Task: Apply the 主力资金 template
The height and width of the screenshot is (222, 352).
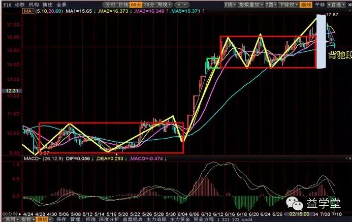Action: (x=180, y=219)
